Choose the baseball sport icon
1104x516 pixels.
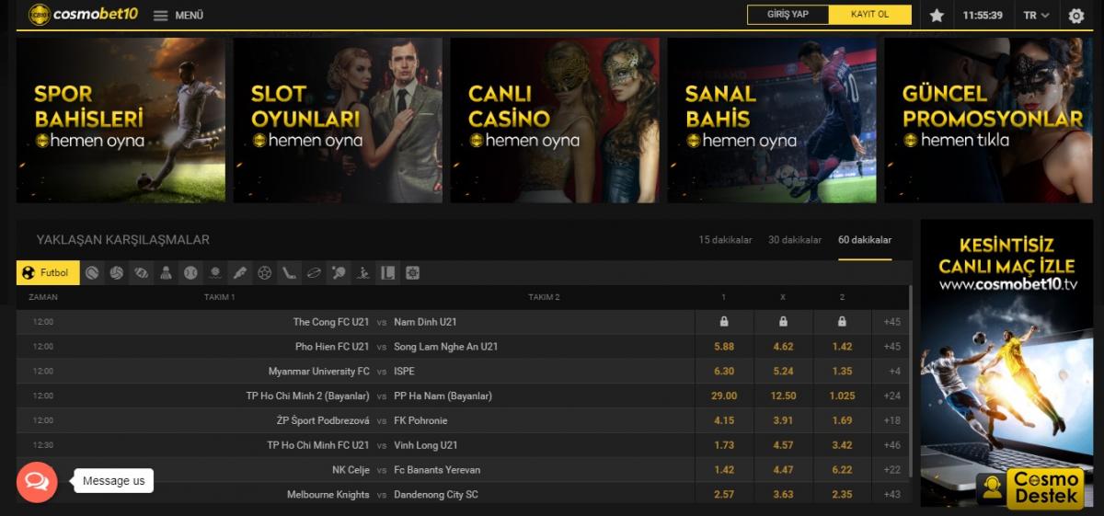190,273
